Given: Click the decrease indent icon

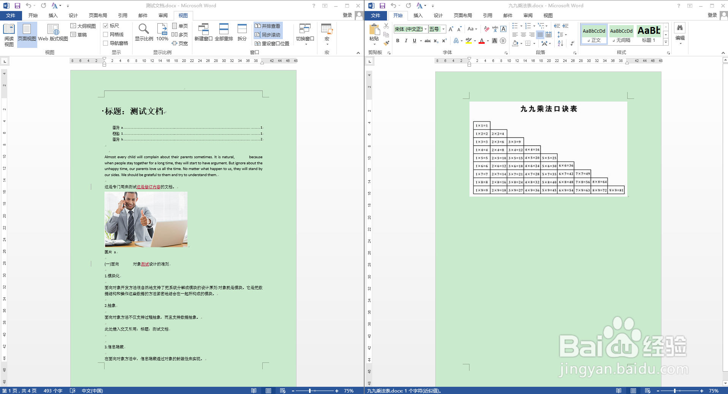Looking at the screenshot, I should point(557,26).
